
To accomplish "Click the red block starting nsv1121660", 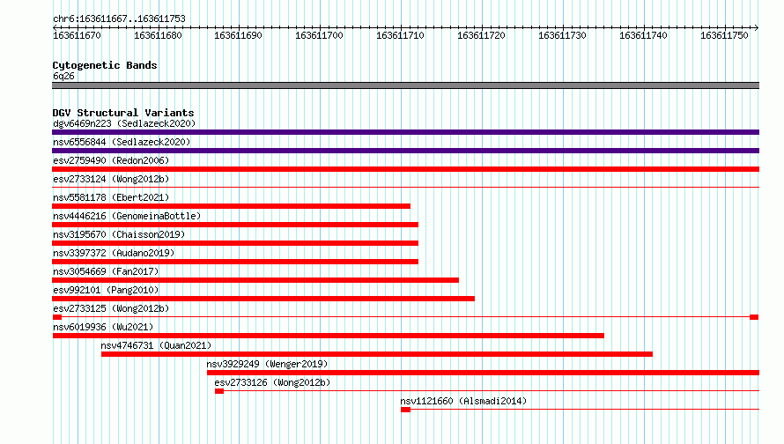I will (x=405, y=410).
